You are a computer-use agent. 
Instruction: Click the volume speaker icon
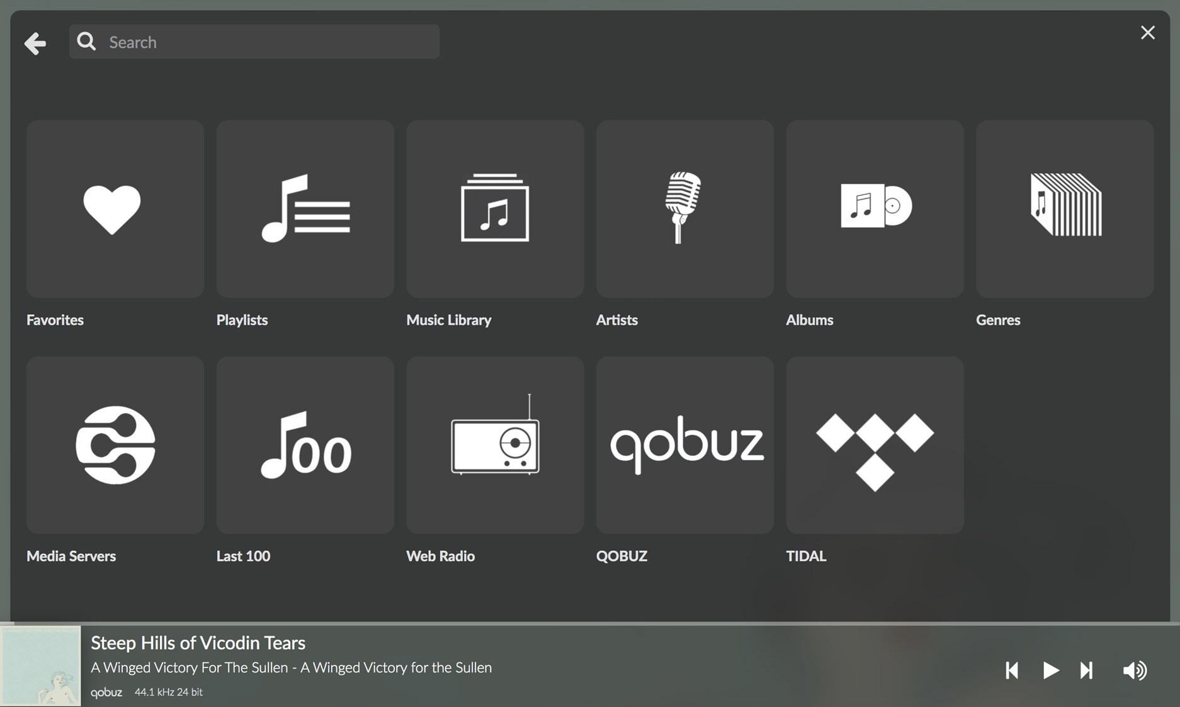[1135, 670]
